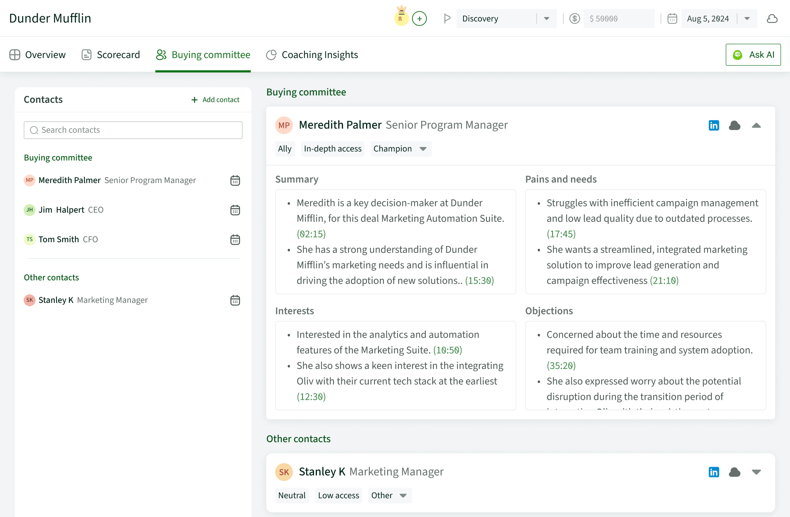Switch to the Scorecard tab
This screenshot has height=517, width=790.
click(111, 55)
